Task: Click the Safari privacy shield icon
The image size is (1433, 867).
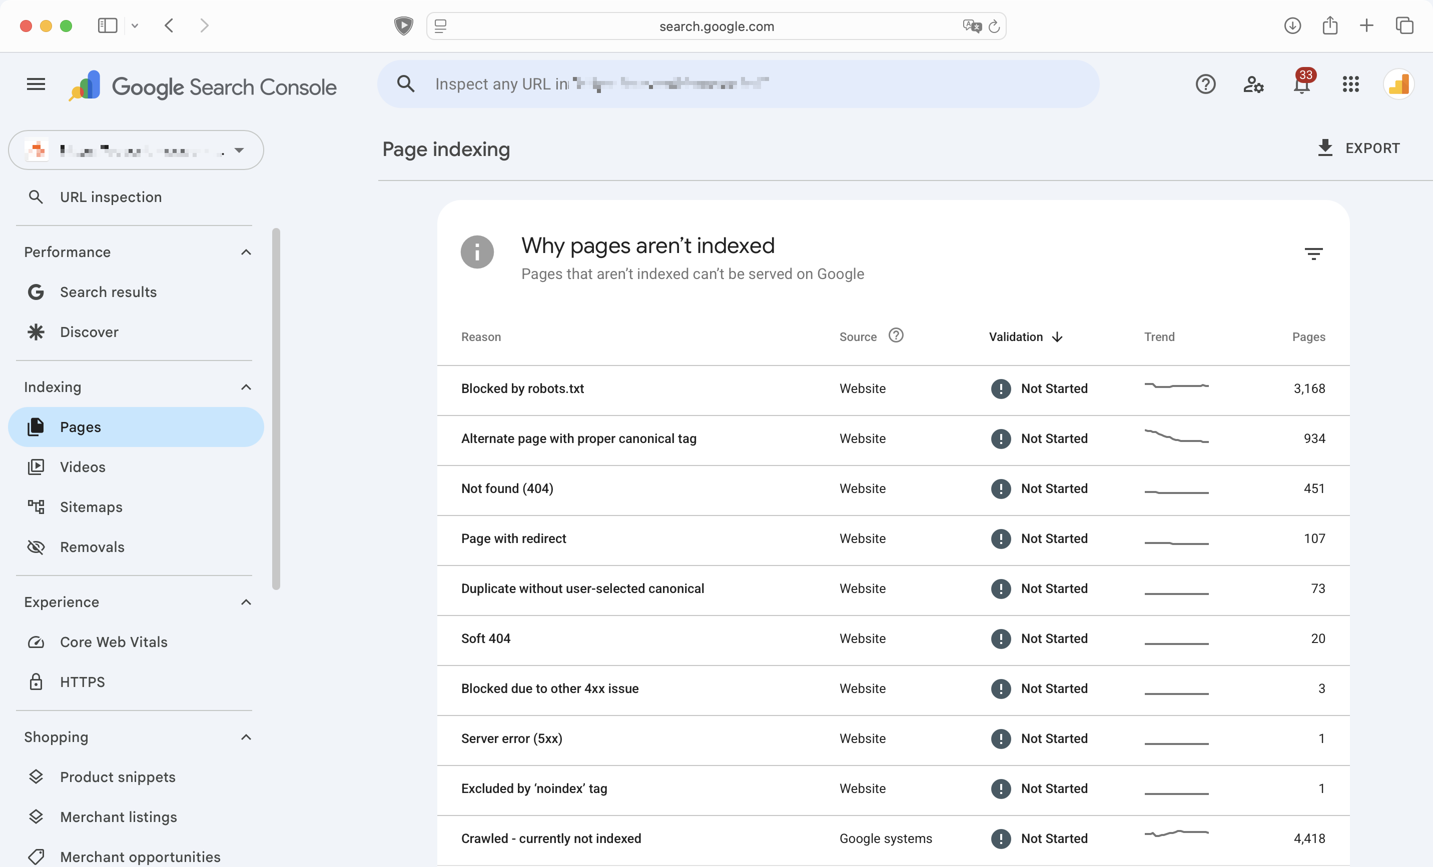Action: tap(404, 25)
